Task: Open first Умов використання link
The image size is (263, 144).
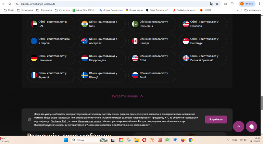Action: pos(89,121)
